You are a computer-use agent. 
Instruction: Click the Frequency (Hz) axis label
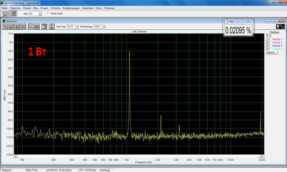pyautogui.click(x=144, y=162)
